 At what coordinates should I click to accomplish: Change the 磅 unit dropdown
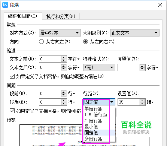click(150, 102)
